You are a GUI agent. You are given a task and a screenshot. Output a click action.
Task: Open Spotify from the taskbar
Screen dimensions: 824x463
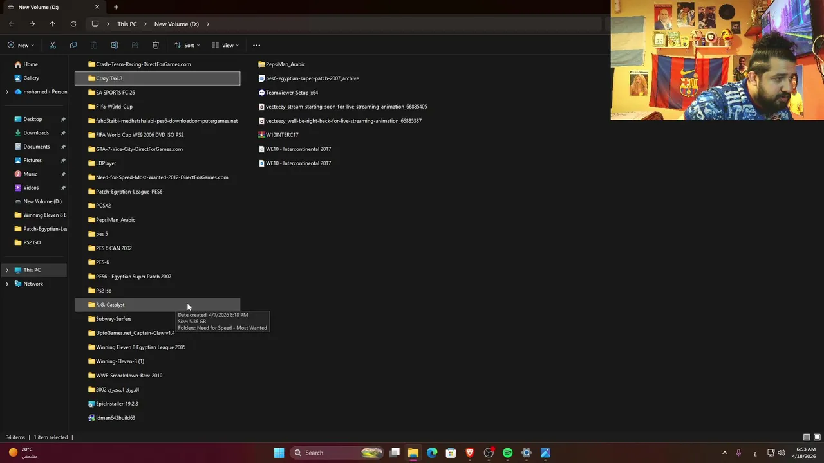click(x=507, y=453)
